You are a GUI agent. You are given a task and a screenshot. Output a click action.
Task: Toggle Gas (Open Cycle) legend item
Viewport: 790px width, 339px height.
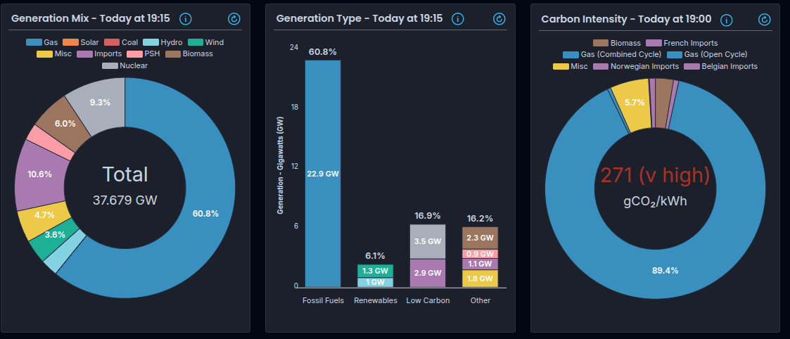pos(707,54)
